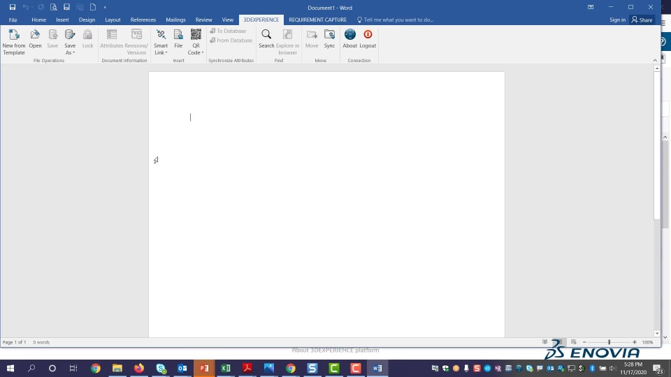671x377 pixels.
Task: Click To Database sync button
Action: click(228, 31)
